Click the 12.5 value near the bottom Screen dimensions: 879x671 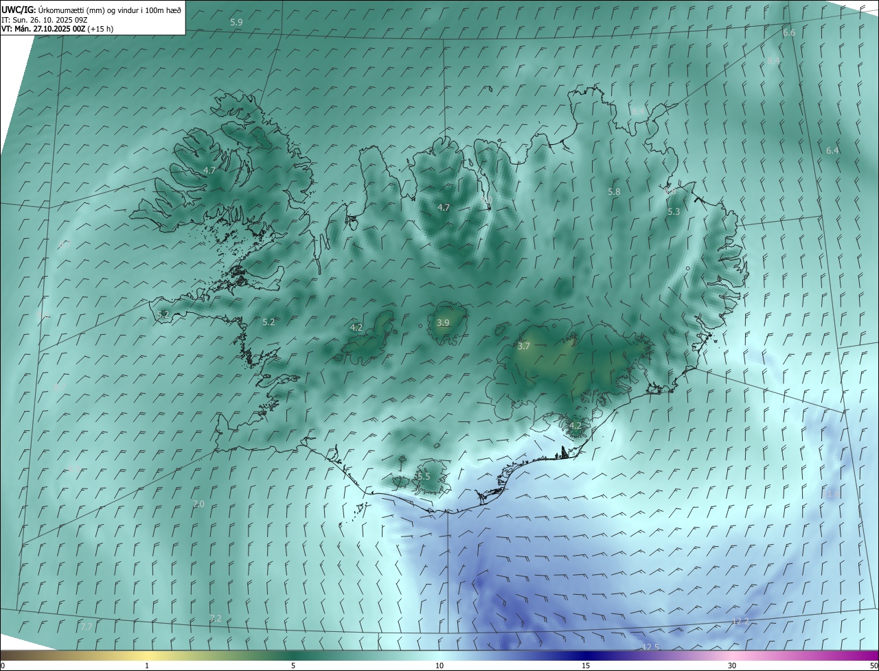pyautogui.click(x=650, y=647)
